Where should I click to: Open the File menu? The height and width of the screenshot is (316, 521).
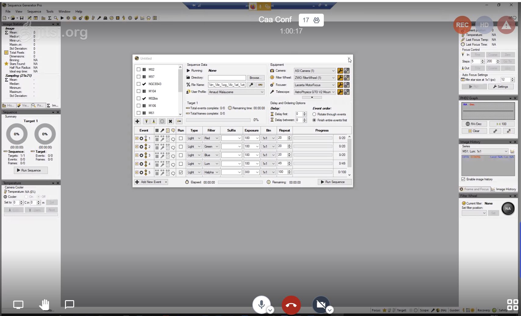[x=8, y=12]
